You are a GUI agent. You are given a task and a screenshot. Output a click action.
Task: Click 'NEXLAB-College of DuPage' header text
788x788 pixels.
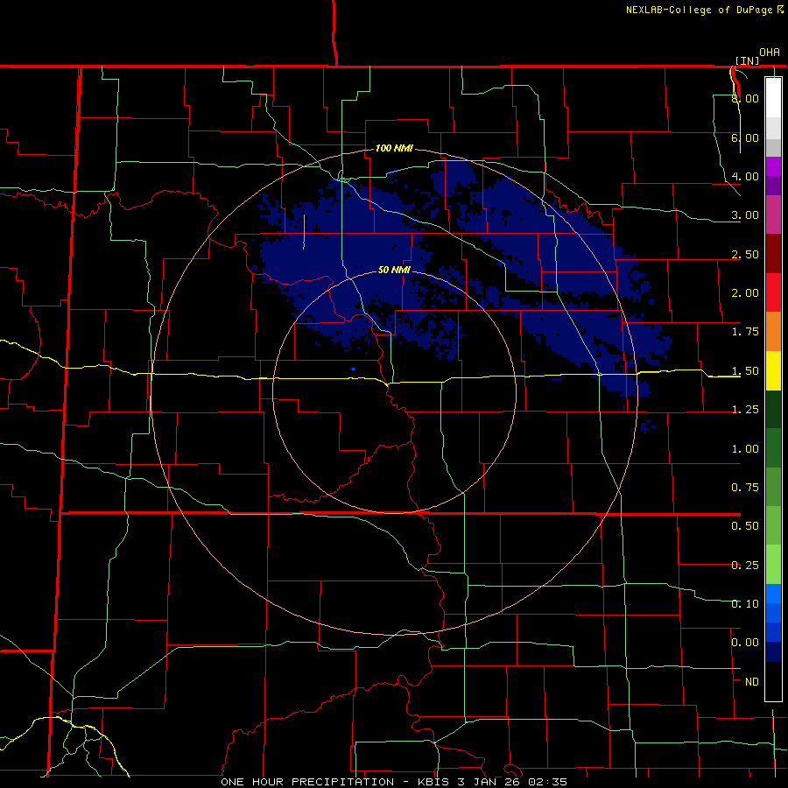coord(699,10)
